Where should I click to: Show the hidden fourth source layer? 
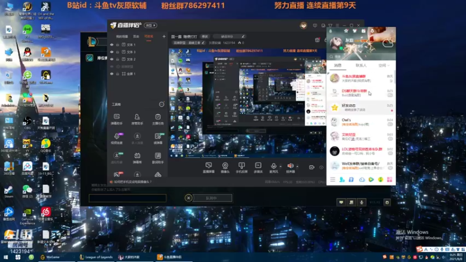(112, 66)
